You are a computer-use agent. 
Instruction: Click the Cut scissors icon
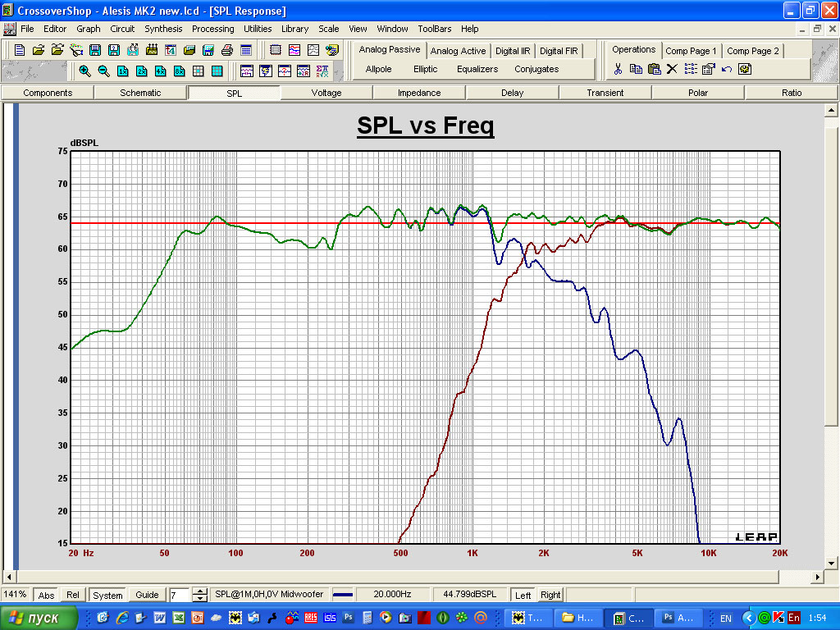[x=618, y=69]
